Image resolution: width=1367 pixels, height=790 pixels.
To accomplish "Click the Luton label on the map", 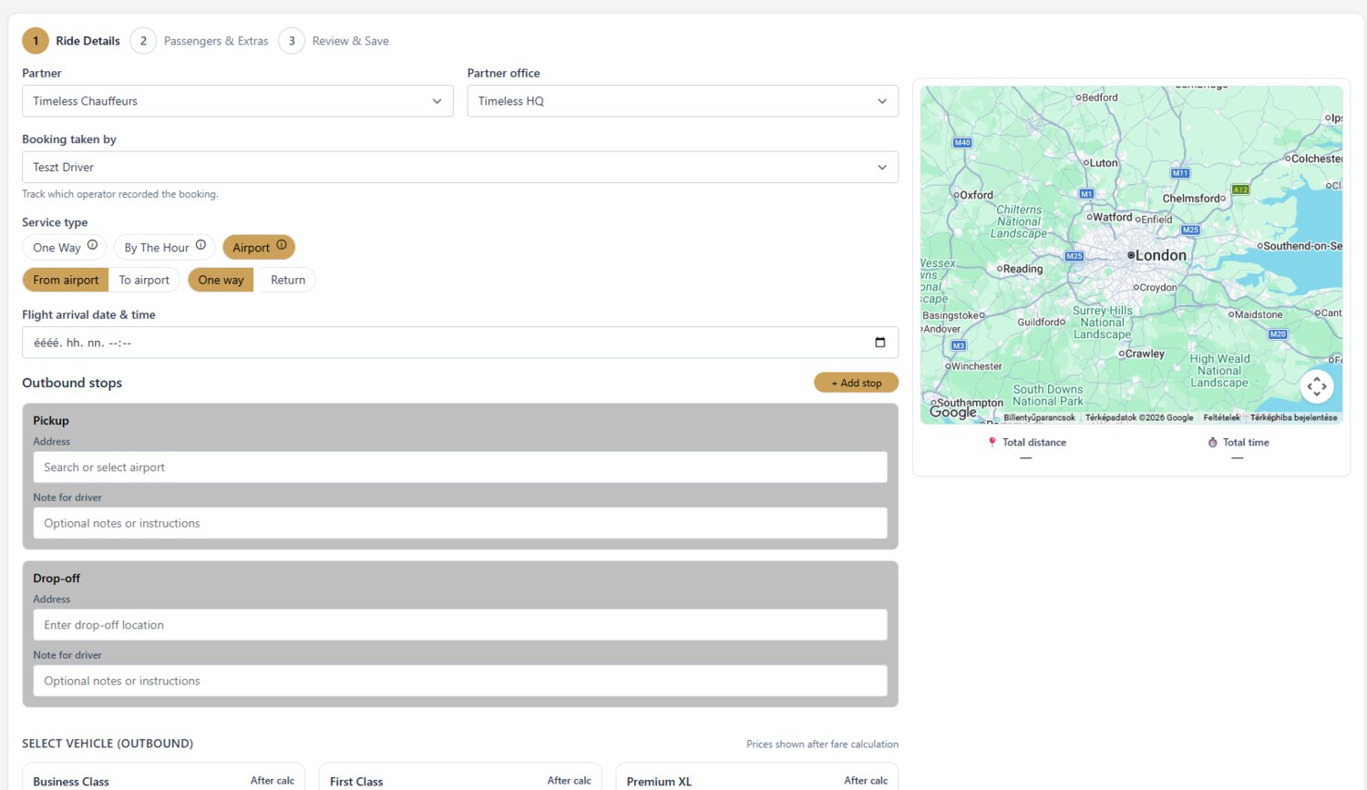I will coord(1104,163).
